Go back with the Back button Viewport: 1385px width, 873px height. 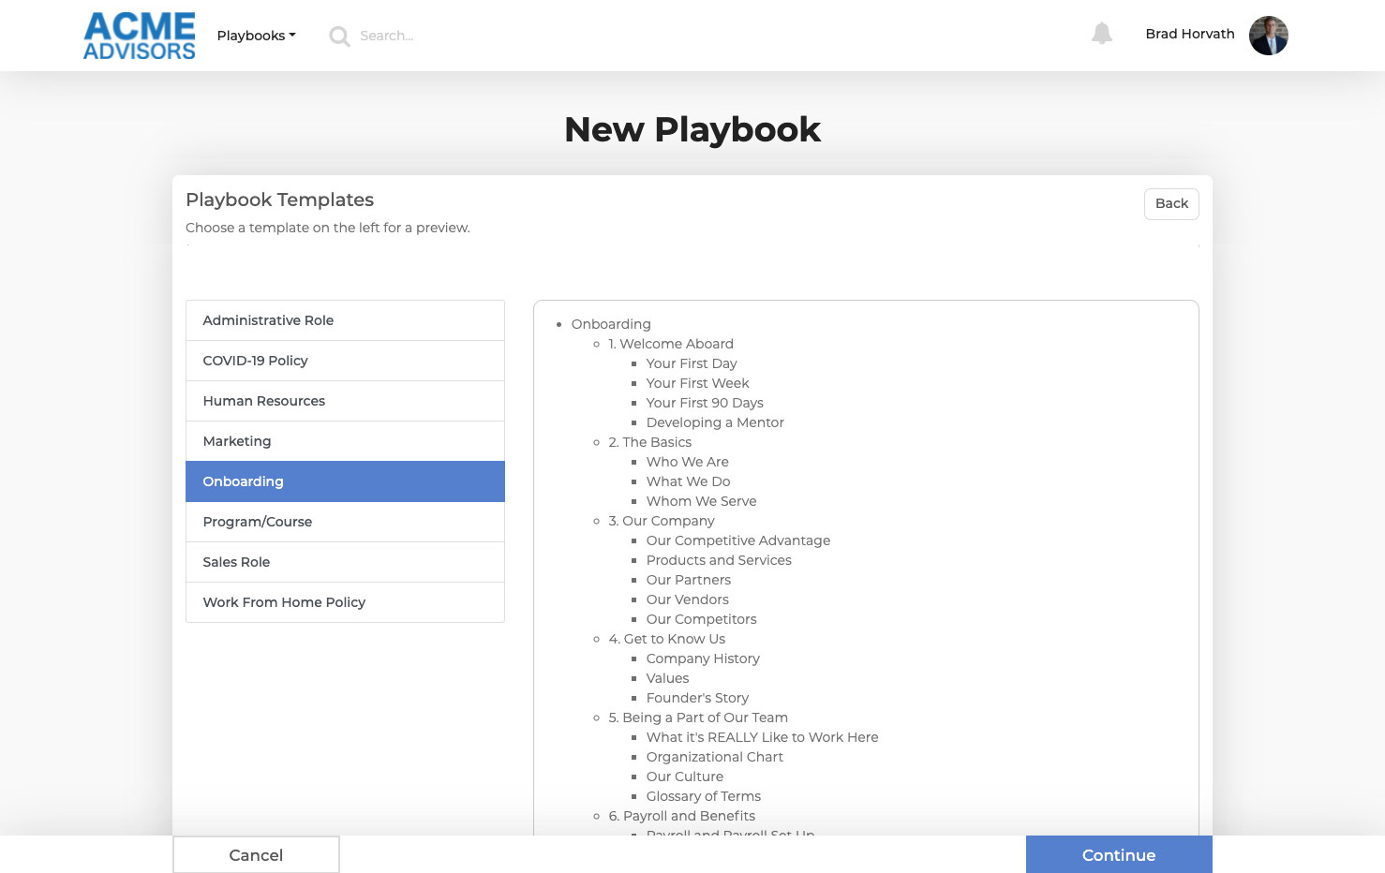[1171, 204]
